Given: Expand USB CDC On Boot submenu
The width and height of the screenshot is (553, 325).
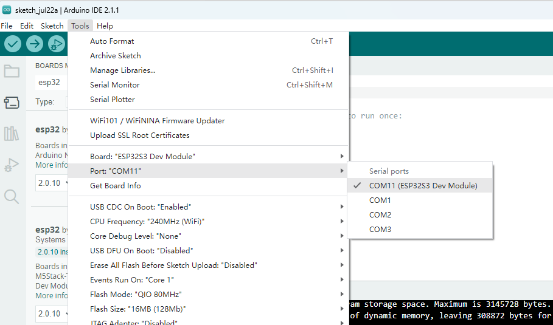Looking at the screenshot, I should (209, 207).
